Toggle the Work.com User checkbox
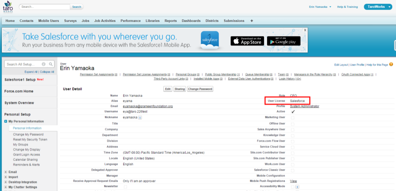 (x=293, y=165)
